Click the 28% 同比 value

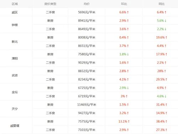tap(162, 71)
